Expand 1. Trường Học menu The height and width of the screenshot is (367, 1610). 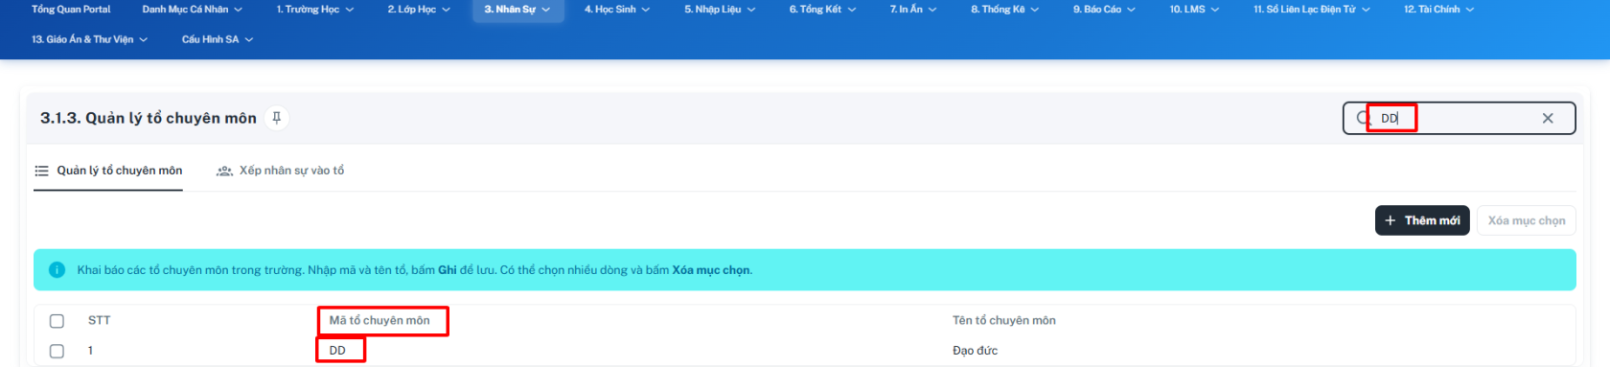[x=315, y=10]
